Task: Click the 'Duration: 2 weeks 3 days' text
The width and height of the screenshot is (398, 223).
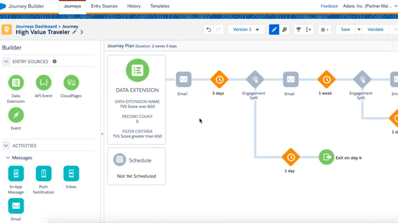Action: pos(156,46)
